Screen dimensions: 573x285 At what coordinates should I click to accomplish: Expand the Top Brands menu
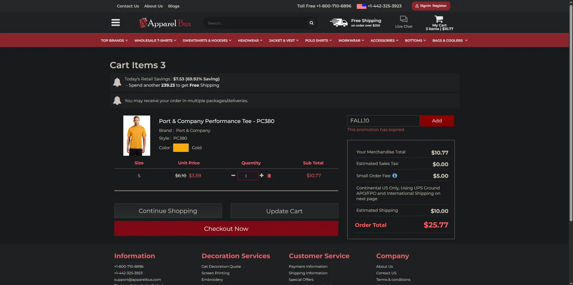114,40
